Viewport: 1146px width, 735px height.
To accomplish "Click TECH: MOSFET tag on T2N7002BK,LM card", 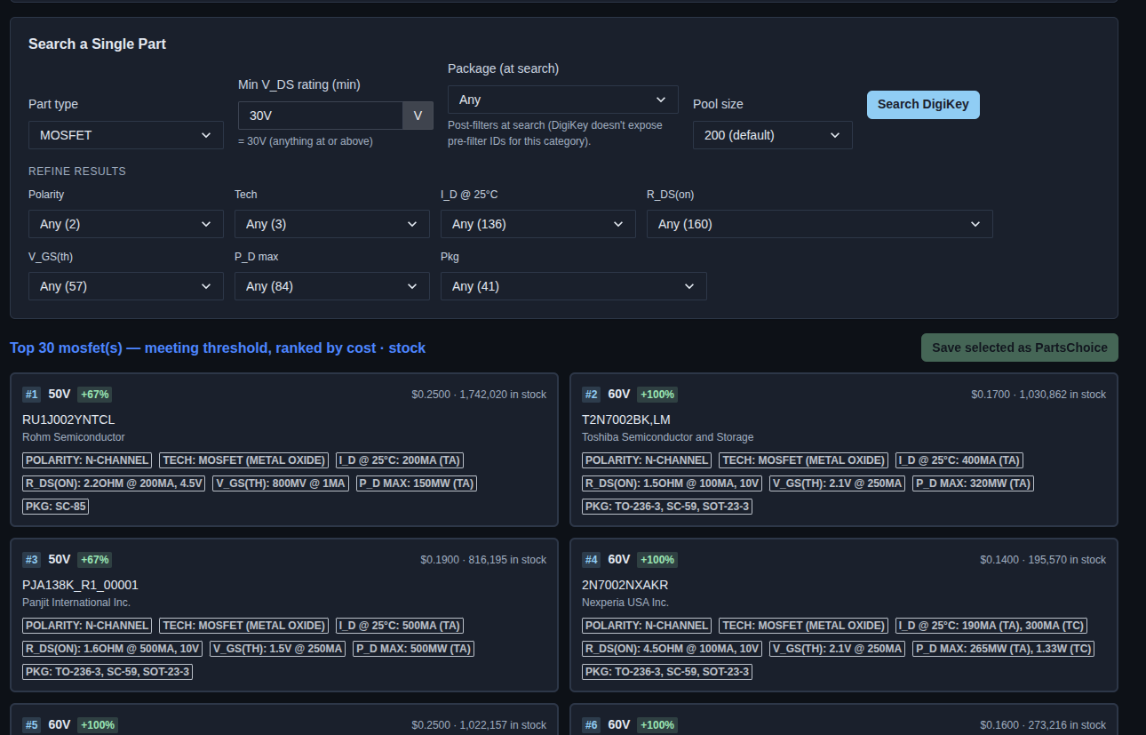I will tap(803, 460).
